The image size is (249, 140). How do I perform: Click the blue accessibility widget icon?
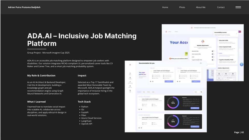click(x=241, y=64)
